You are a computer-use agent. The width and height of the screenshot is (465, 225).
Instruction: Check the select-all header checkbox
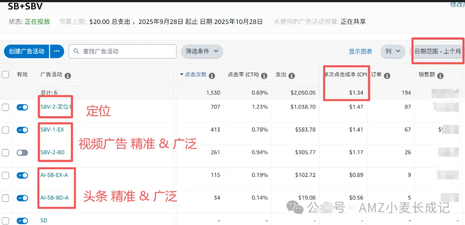6,74
